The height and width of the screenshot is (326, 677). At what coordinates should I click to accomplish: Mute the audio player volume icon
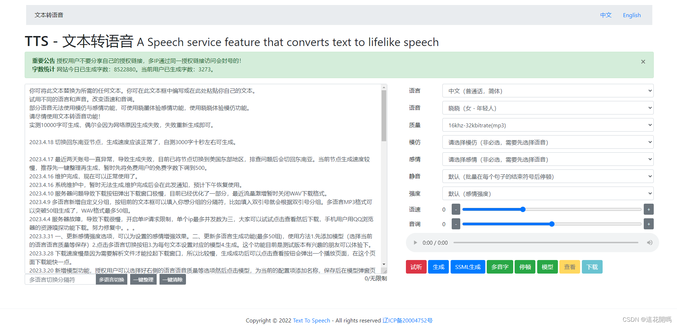[649, 243]
